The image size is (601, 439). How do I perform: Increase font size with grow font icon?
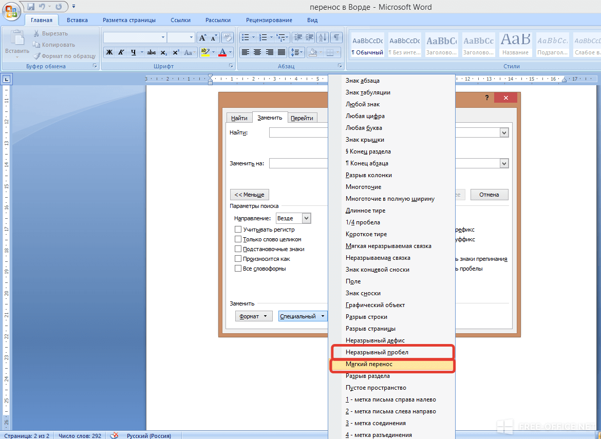[x=202, y=37]
